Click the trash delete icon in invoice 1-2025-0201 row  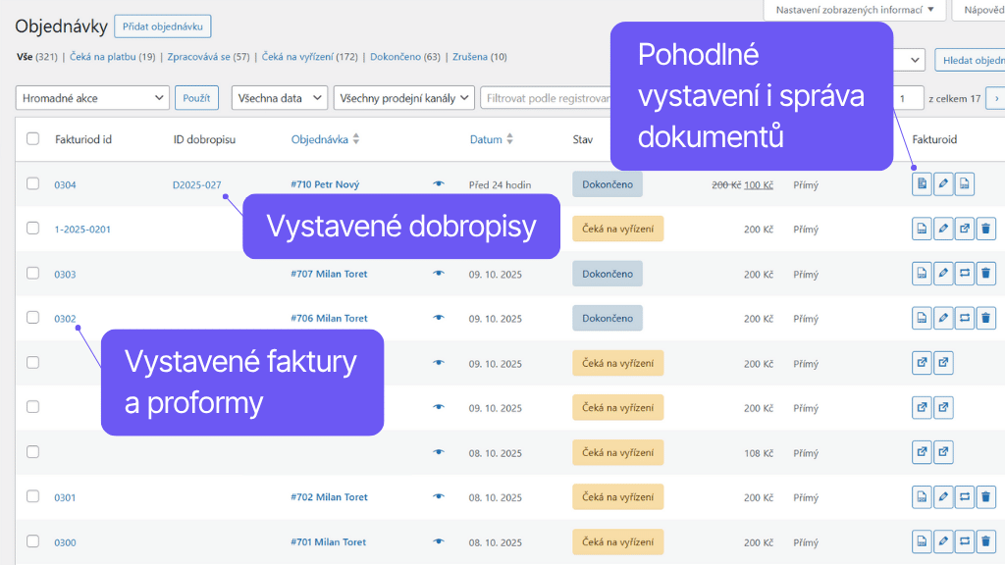[986, 229]
